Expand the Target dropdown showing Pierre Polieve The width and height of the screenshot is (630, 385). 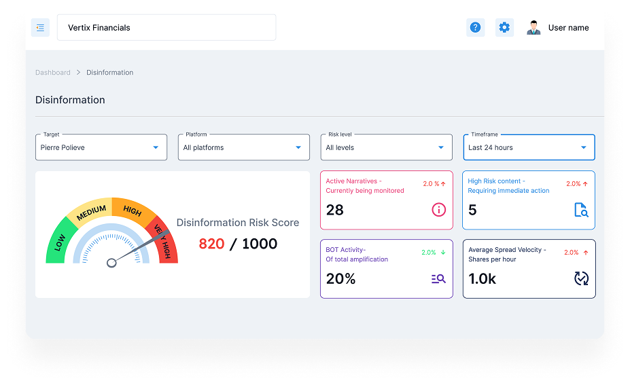(x=101, y=147)
